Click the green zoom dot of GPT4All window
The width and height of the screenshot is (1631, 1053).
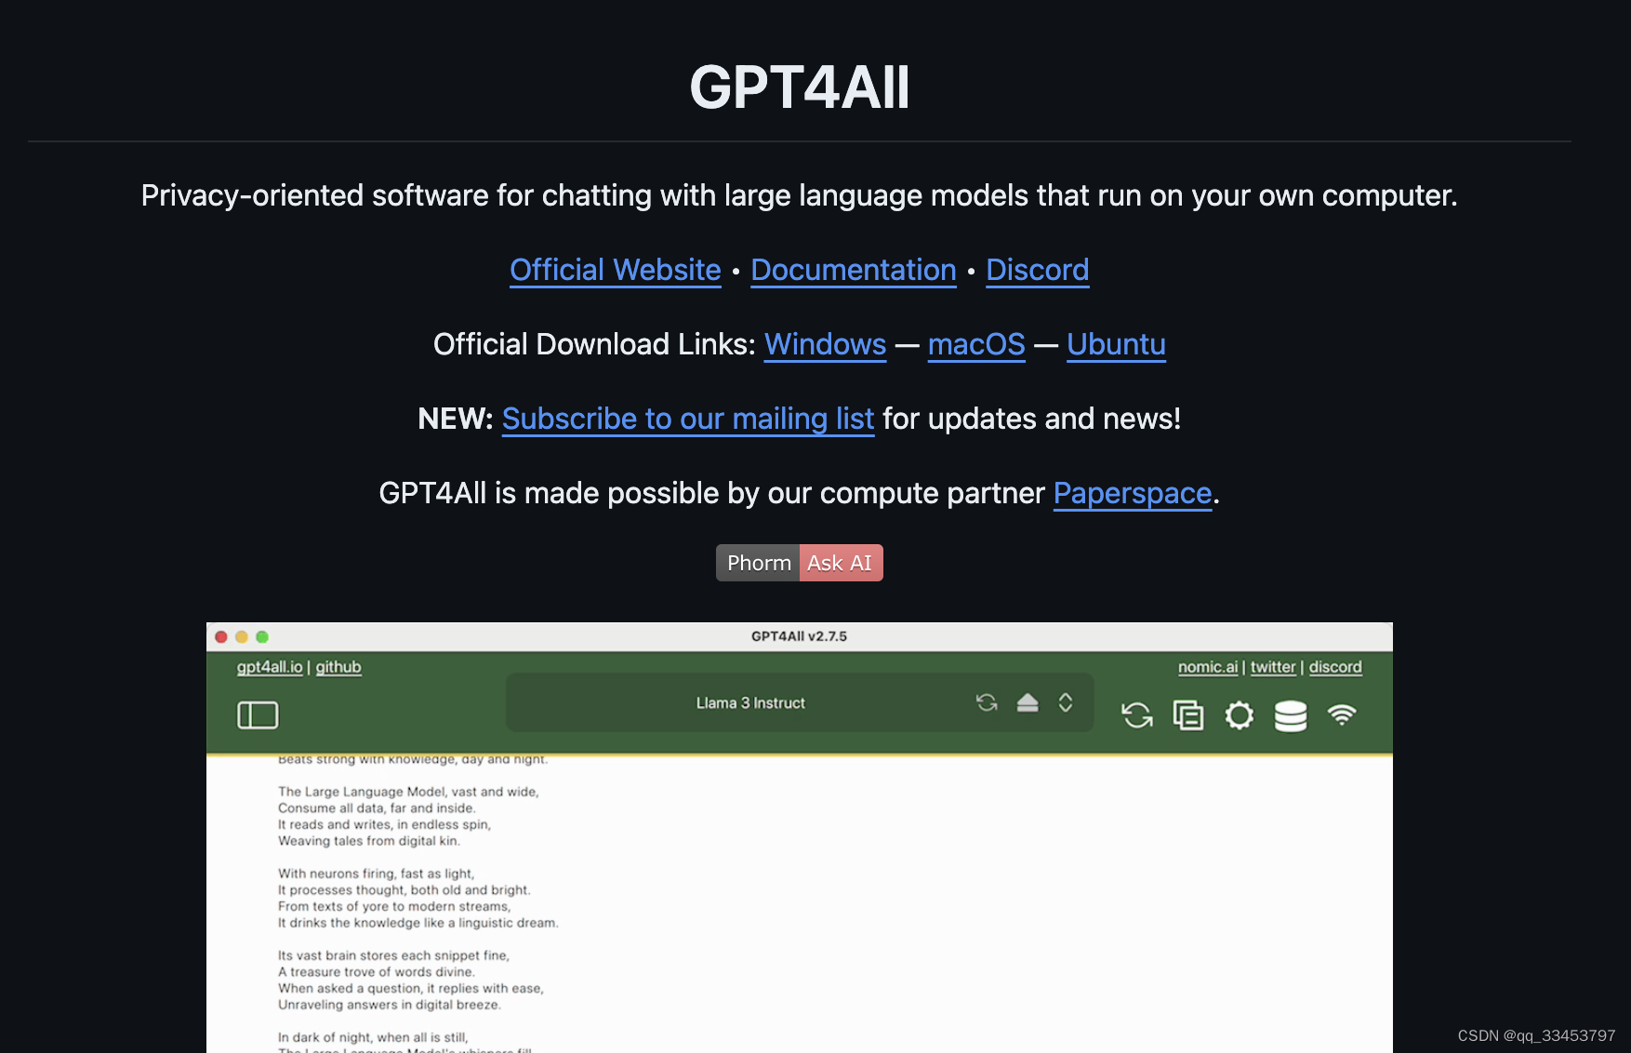(262, 637)
